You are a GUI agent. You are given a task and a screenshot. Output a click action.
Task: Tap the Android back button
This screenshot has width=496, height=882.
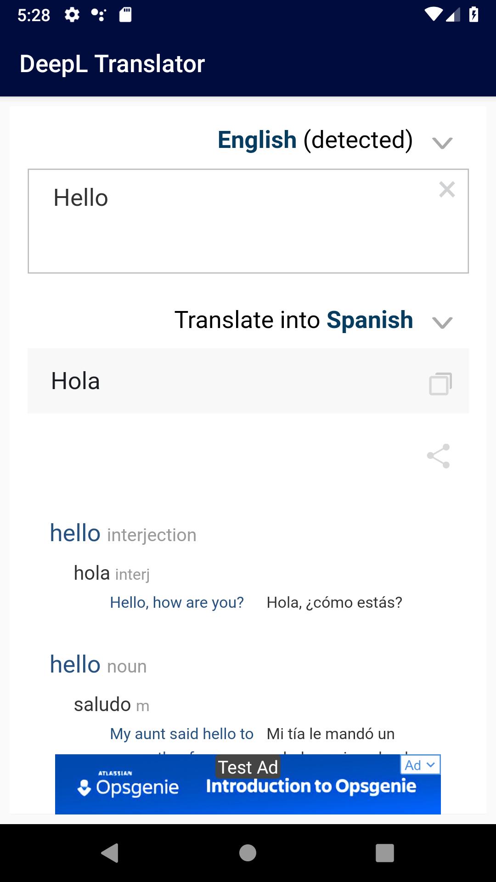pos(110,853)
